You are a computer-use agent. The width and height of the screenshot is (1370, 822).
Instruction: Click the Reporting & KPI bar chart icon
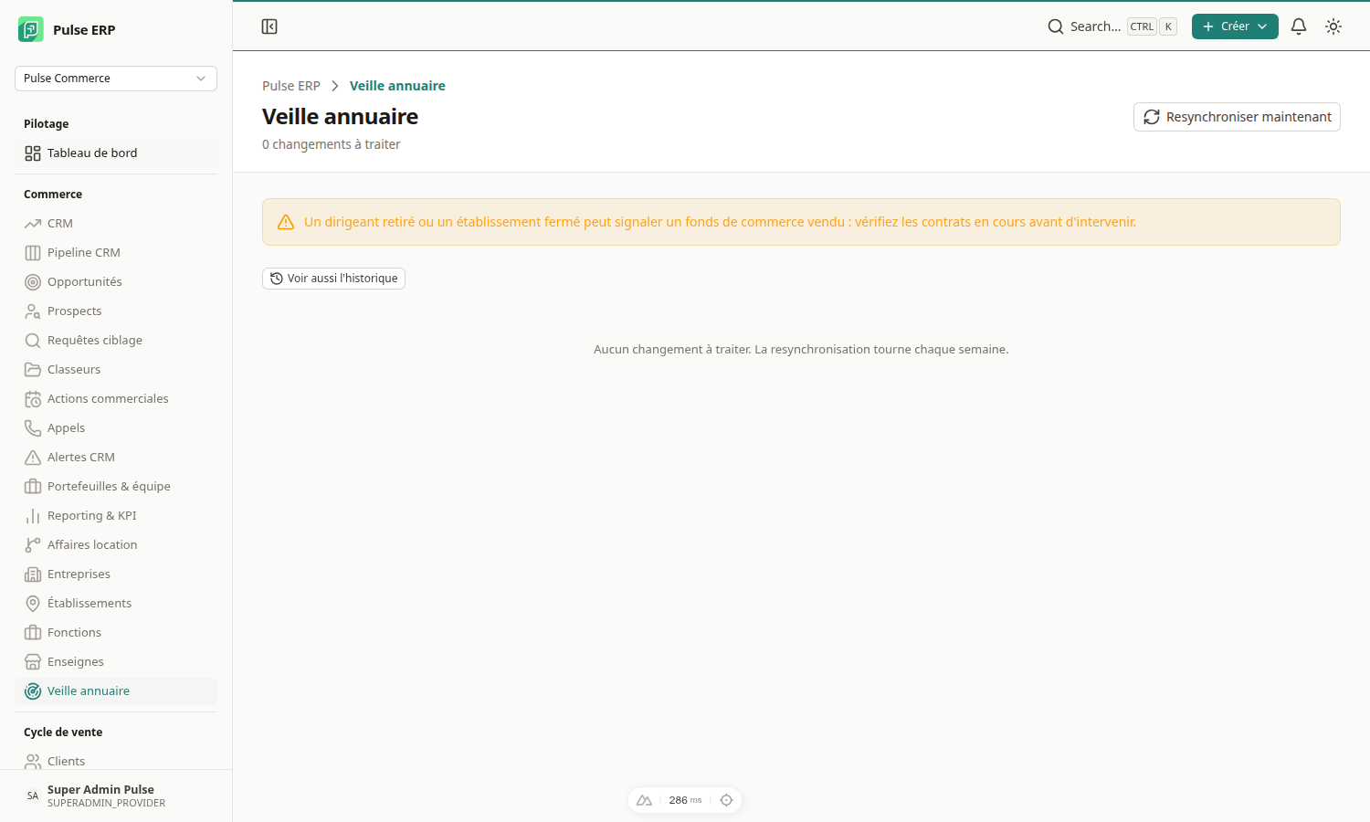(33, 516)
